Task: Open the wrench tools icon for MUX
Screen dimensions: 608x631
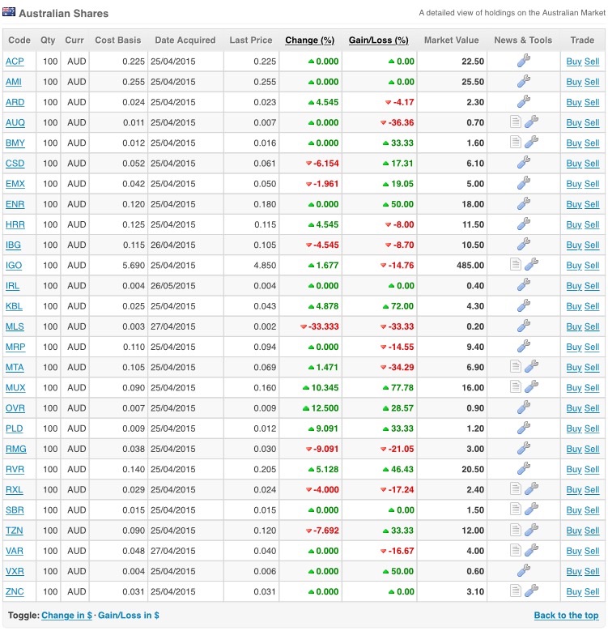Action: [x=531, y=386]
